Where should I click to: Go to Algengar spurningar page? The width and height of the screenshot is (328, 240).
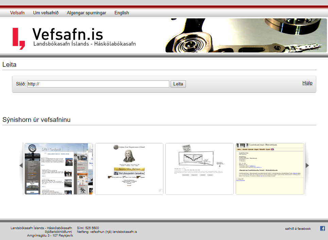86,13
